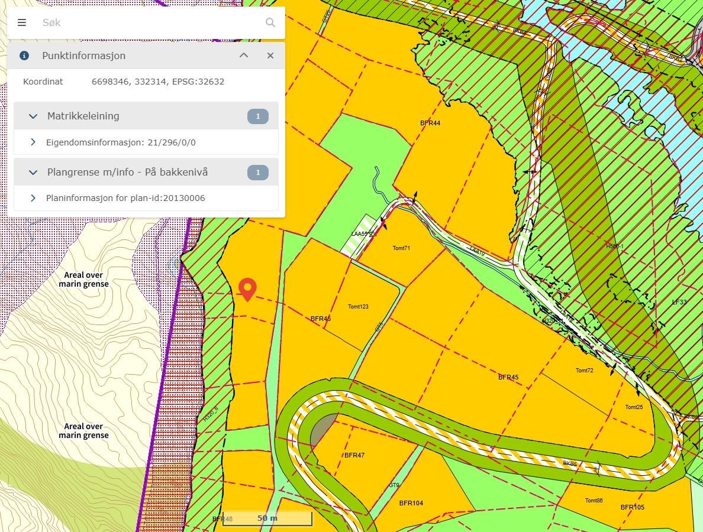The width and height of the screenshot is (703, 532).
Task: Collapse Plangrense m/info section
Action: point(33,173)
